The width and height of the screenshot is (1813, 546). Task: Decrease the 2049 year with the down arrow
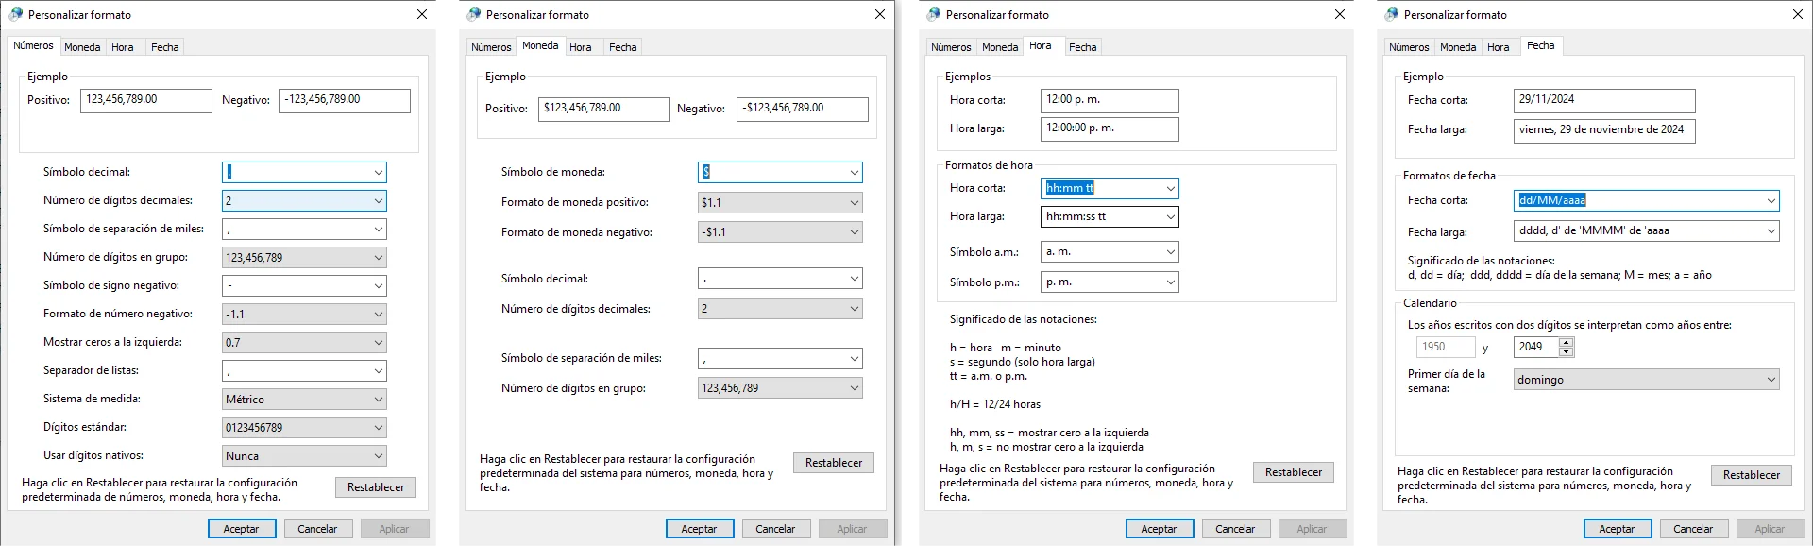point(1566,352)
